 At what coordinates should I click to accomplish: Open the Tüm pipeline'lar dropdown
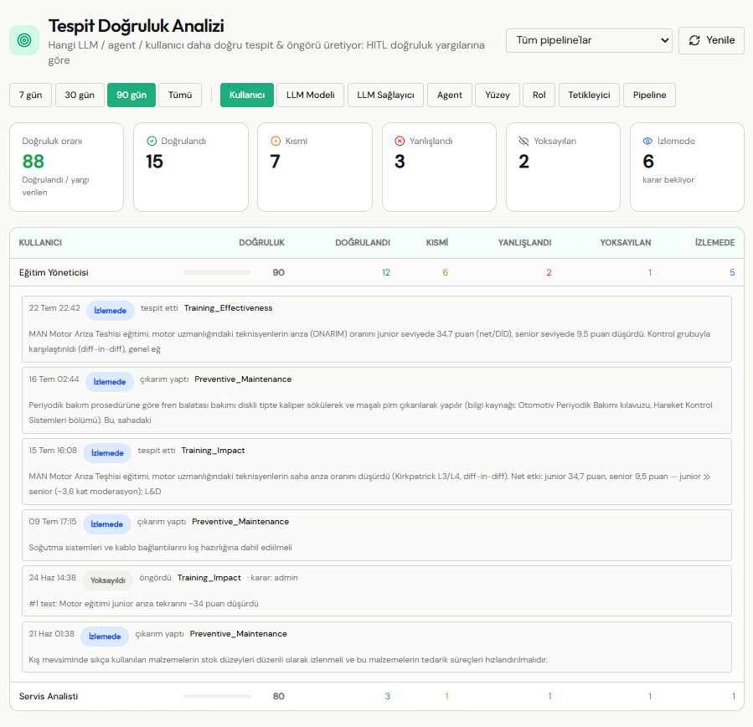589,40
